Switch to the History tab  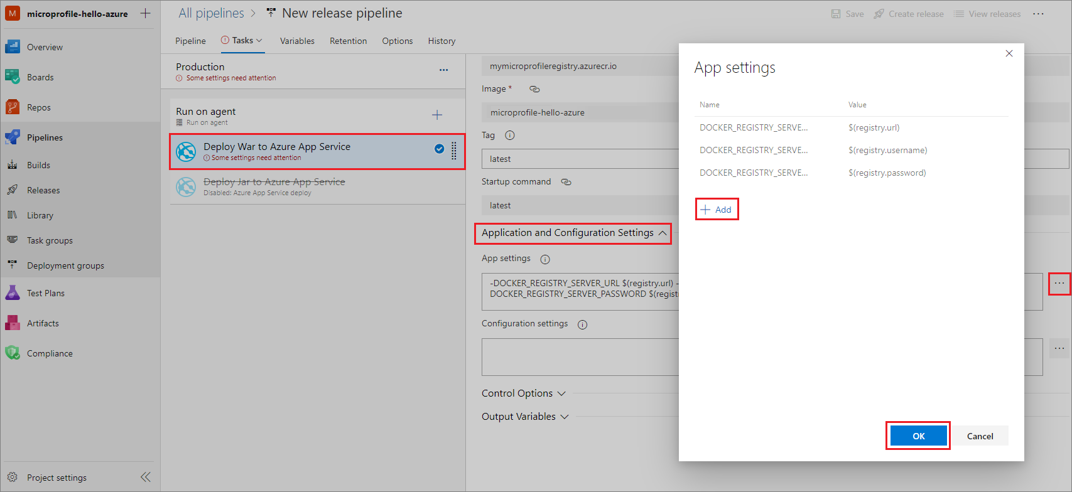pos(441,41)
